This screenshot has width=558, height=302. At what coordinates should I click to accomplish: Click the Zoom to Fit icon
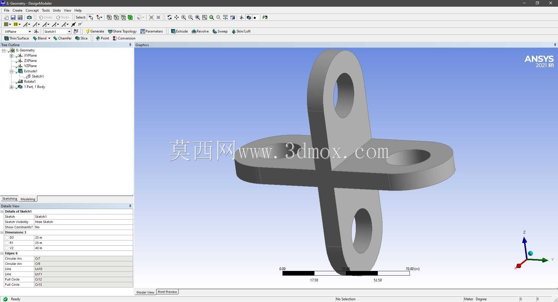pyautogui.click(x=198, y=17)
